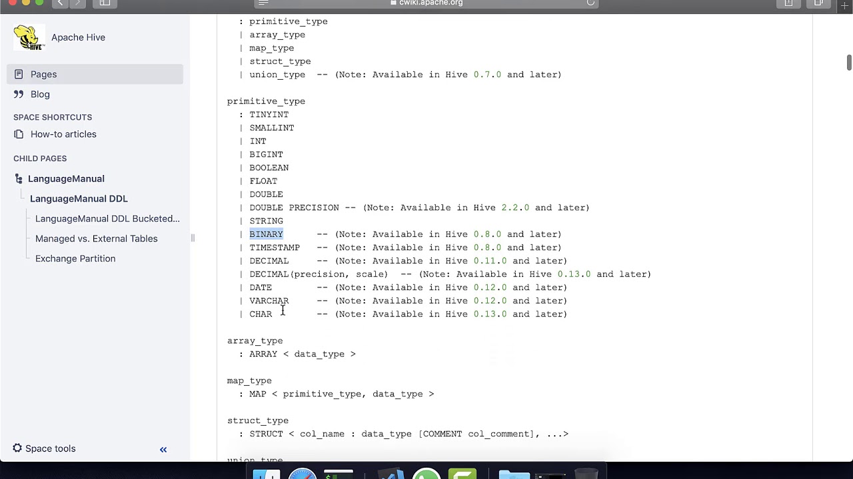Click the version number 2.2.0

(515, 208)
